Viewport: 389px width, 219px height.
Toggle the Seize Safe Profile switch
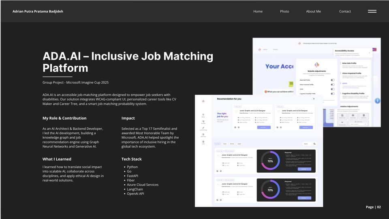332,80
